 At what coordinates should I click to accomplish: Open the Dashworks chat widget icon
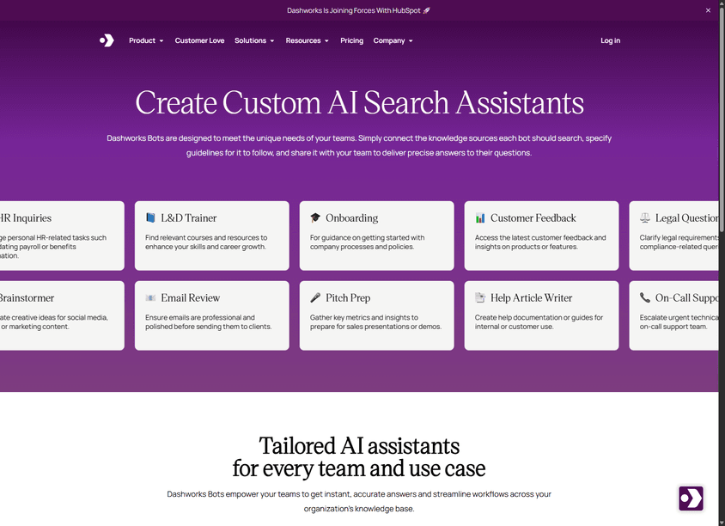(x=691, y=498)
